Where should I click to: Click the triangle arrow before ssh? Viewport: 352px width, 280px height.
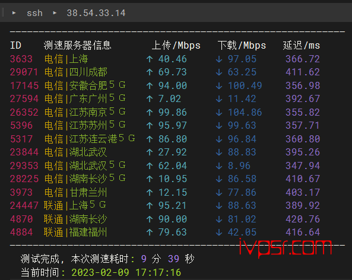point(14,13)
